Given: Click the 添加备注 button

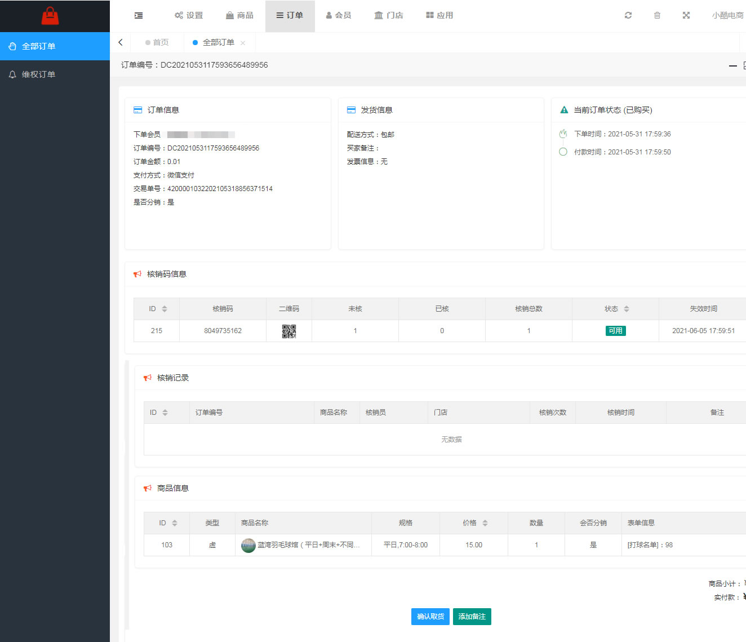Looking at the screenshot, I should (472, 617).
